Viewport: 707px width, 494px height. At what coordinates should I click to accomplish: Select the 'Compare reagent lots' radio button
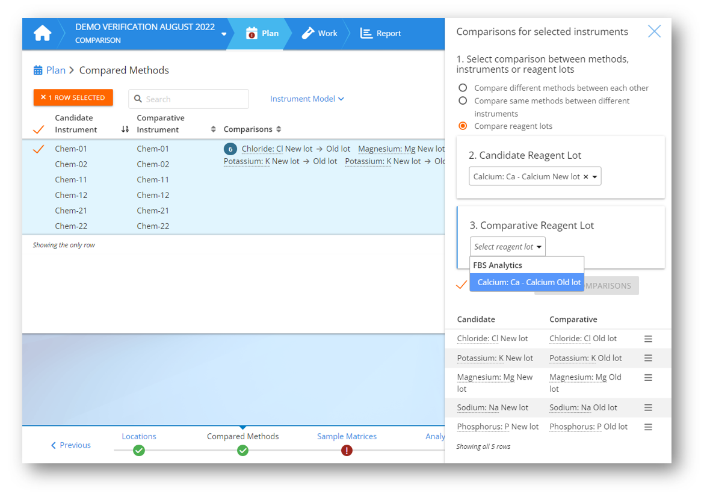[x=463, y=126]
